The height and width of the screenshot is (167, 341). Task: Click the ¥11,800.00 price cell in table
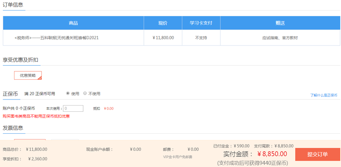163,38
